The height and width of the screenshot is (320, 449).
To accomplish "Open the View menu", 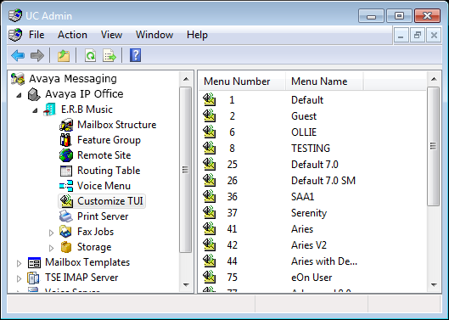I will point(111,35).
